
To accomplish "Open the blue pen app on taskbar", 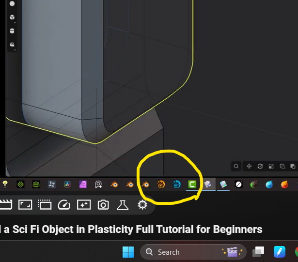I will pos(280,252).
